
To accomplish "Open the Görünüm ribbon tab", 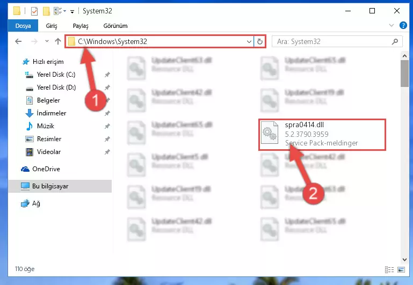I will pyautogui.click(x=115, y=26).
